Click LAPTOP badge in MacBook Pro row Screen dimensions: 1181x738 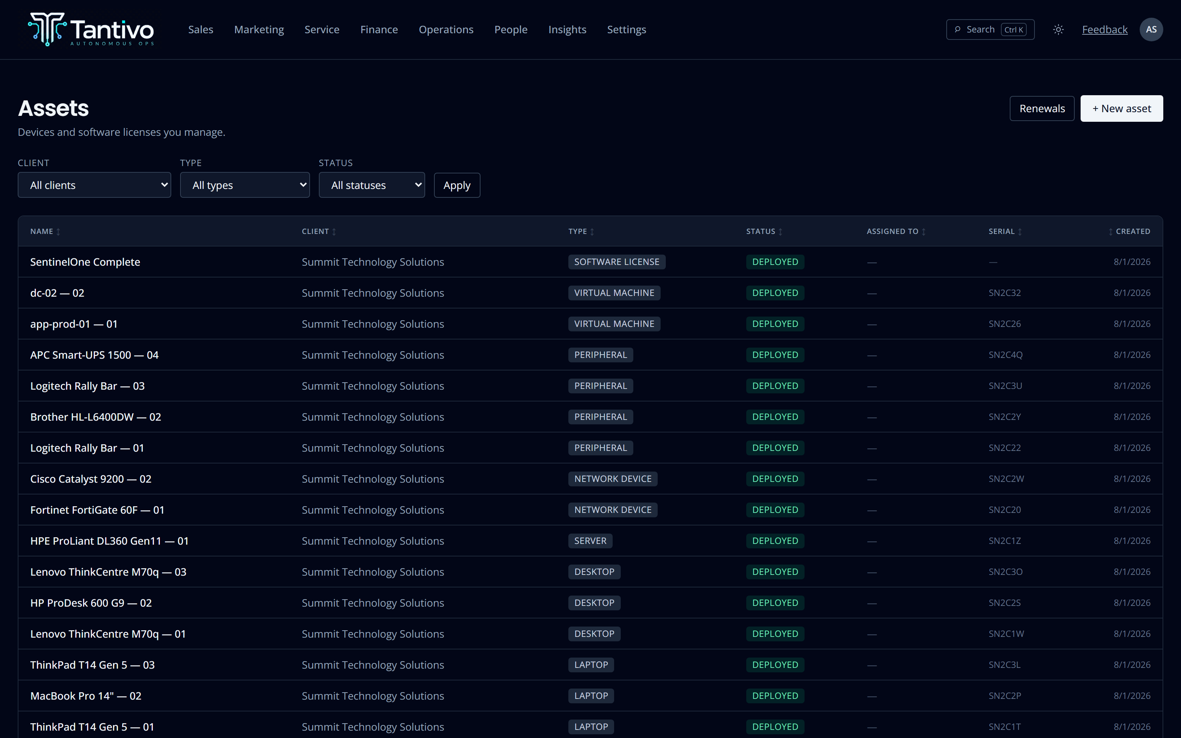(x=591, y=696)
